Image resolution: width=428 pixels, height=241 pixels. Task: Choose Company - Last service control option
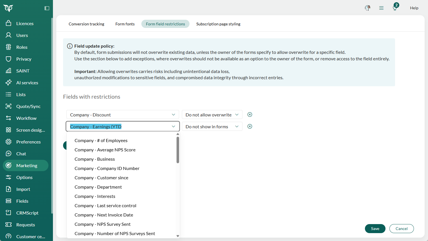point(121,205)
